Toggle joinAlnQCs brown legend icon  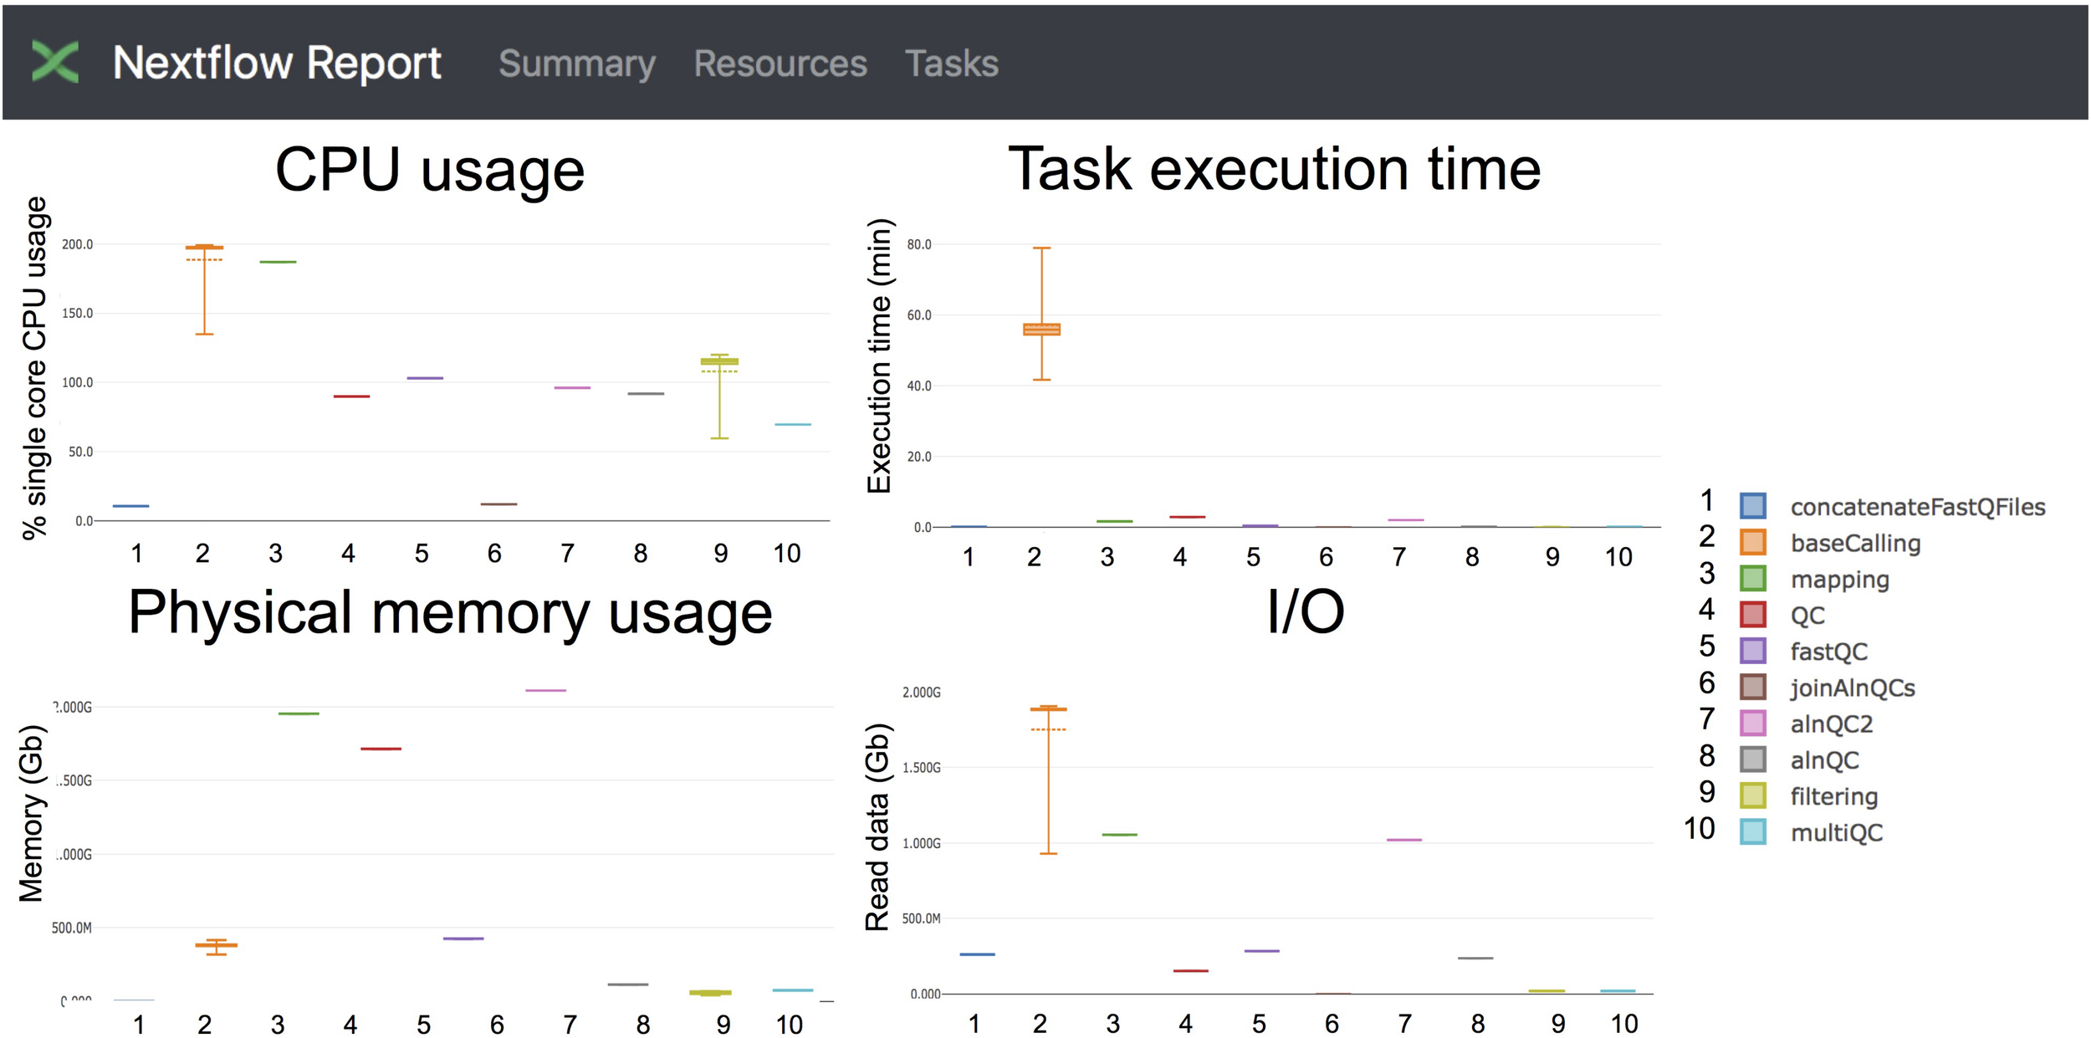pyautogui.click(x=1752, y=687)
